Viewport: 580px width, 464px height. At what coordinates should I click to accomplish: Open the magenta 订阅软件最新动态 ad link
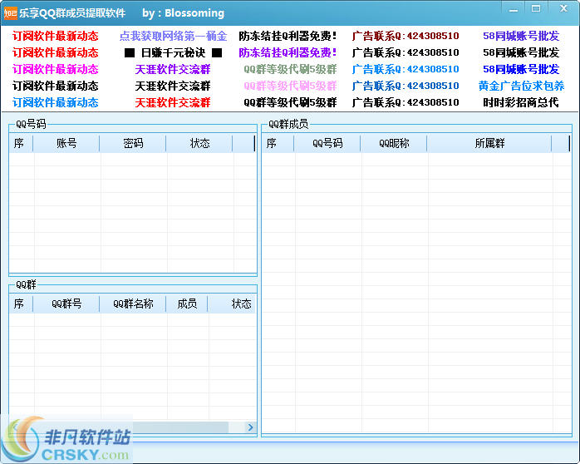pyautogui.click(x=56, y=69)
